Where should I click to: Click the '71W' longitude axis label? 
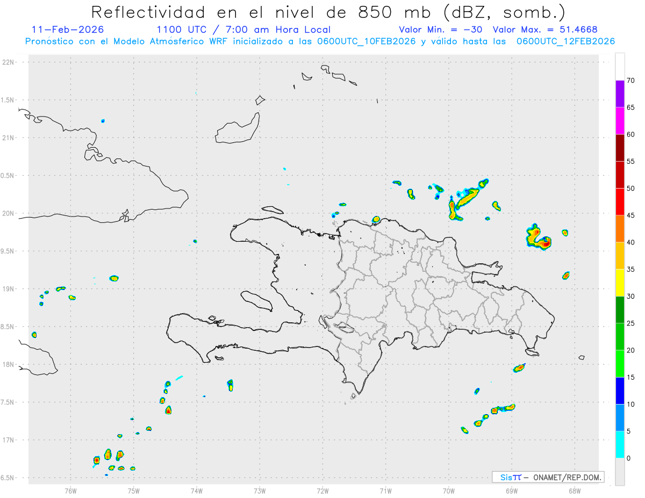(385, 490)
